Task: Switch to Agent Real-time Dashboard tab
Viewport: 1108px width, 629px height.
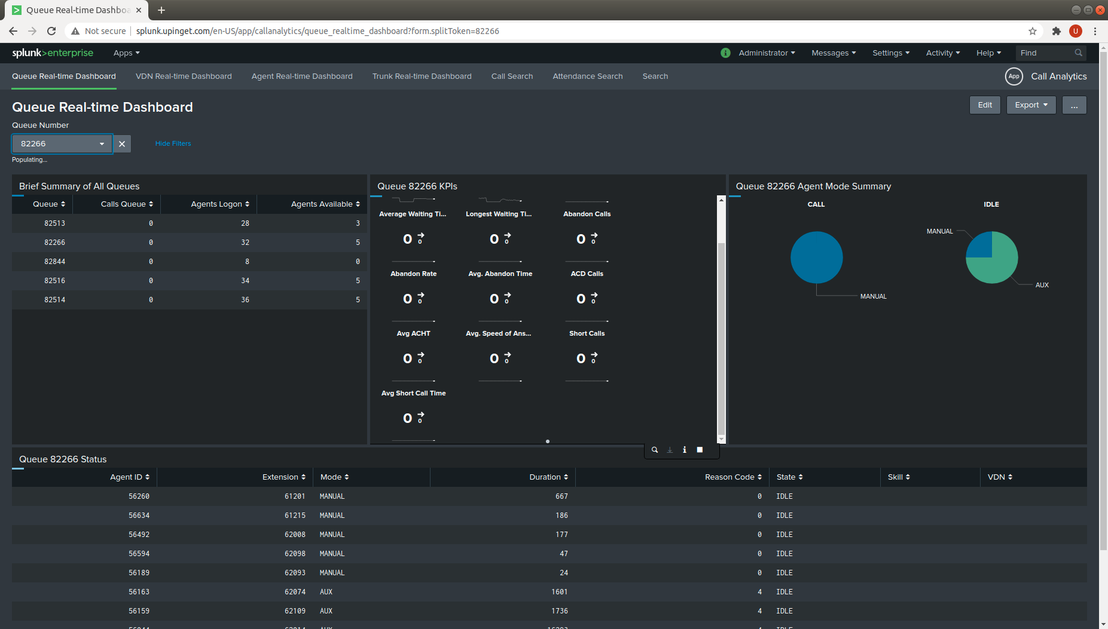Action: pos(302,76)
